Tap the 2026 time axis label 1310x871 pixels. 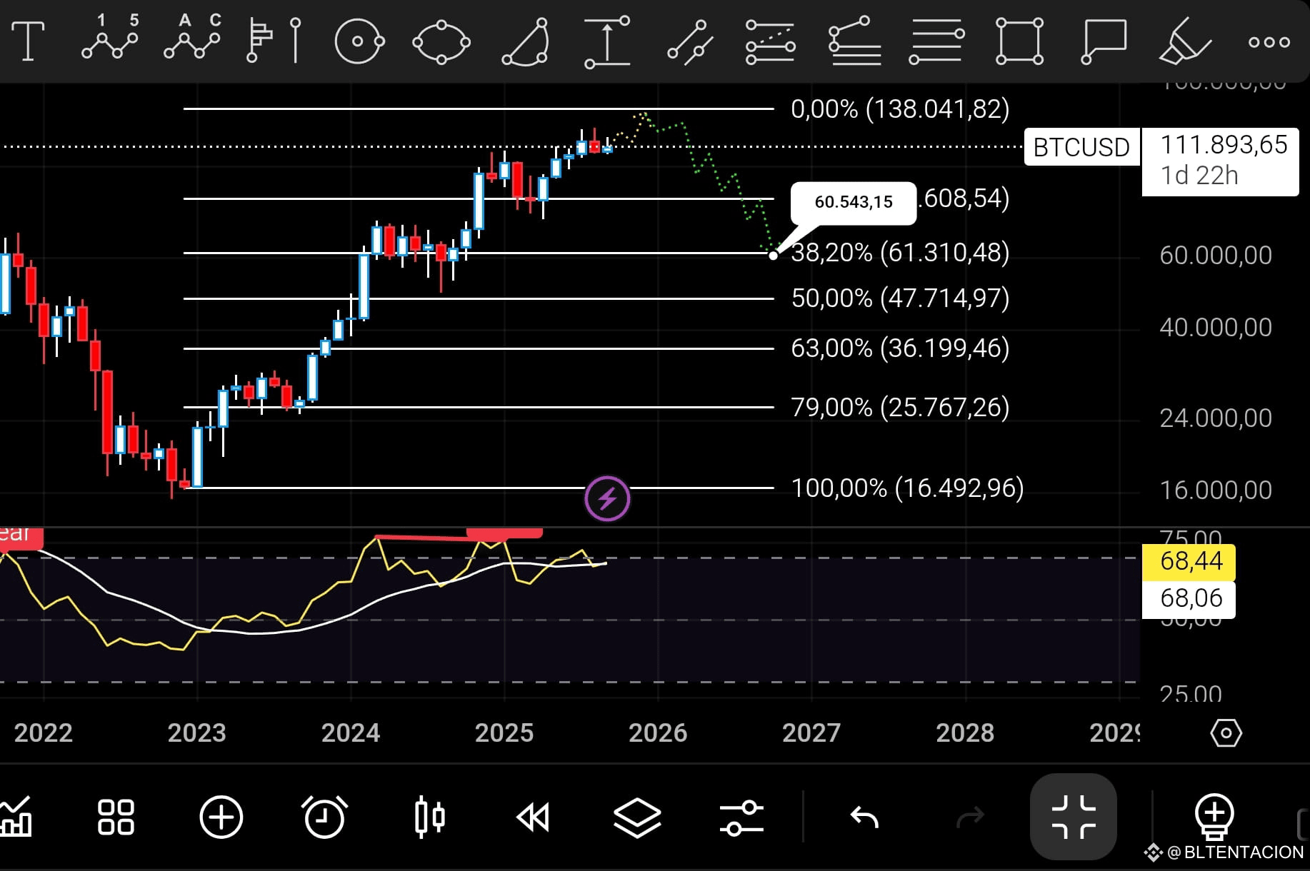[x=658, y=733]
